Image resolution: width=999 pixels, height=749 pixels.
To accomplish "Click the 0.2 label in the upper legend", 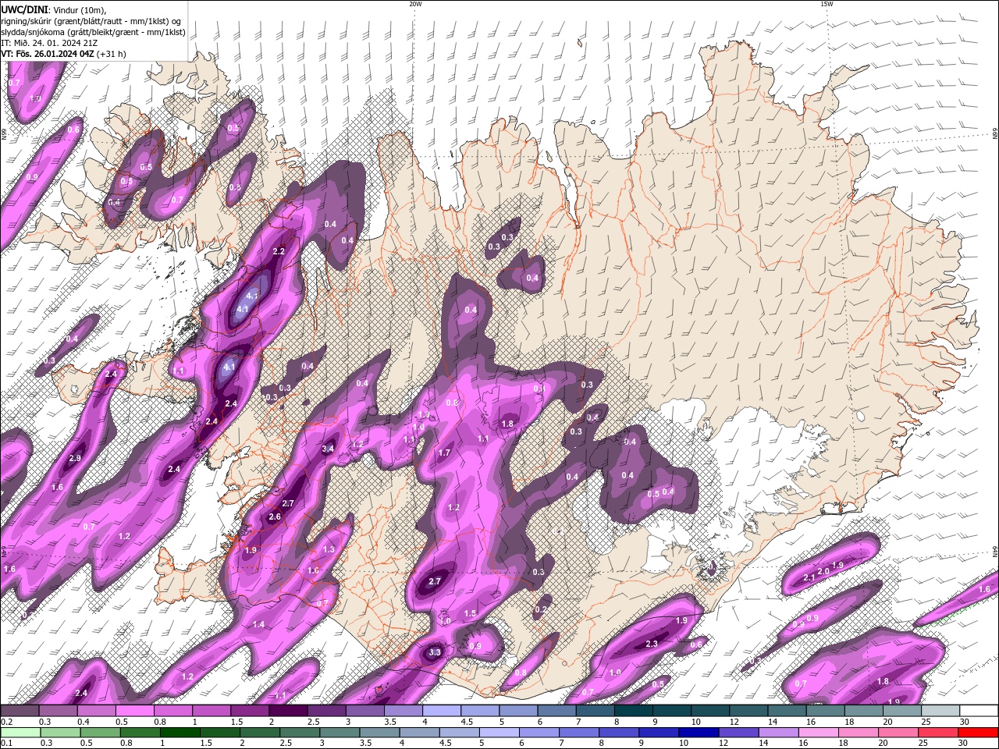I will tap(6, 722).
